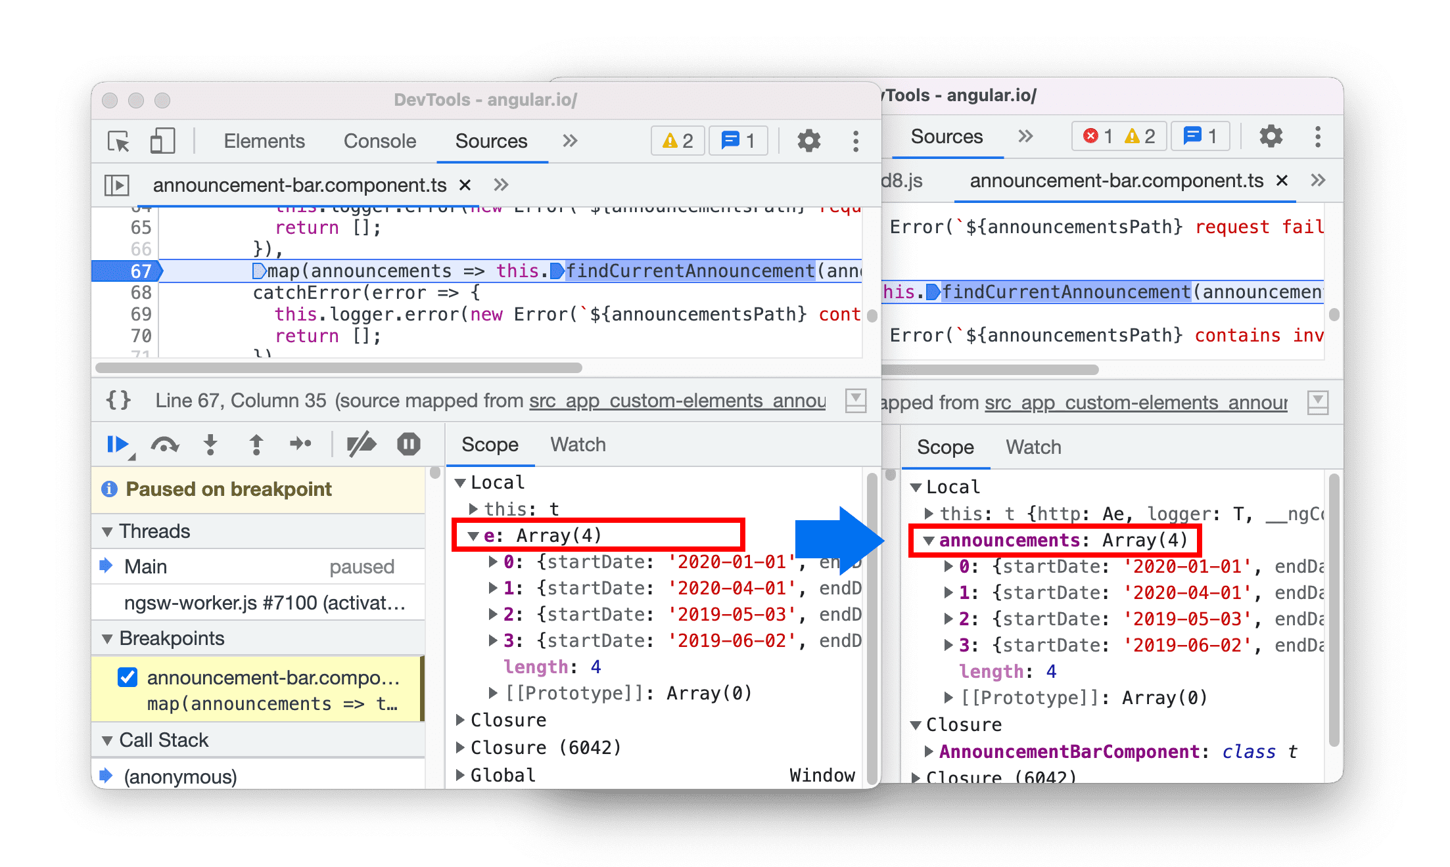This screenshot has width=1450, height=867.
Task: Click the resume script execution icon
Action: coord(123,447)
